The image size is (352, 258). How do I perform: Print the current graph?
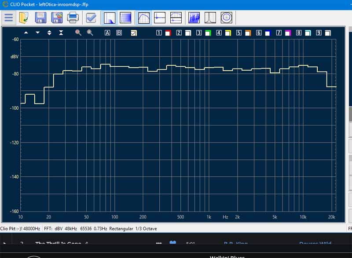click(x=73, y=18)
